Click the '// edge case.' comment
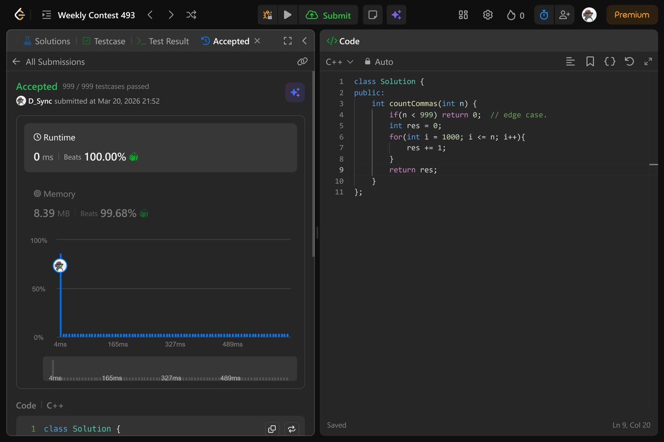 click(x=518, y=114)
